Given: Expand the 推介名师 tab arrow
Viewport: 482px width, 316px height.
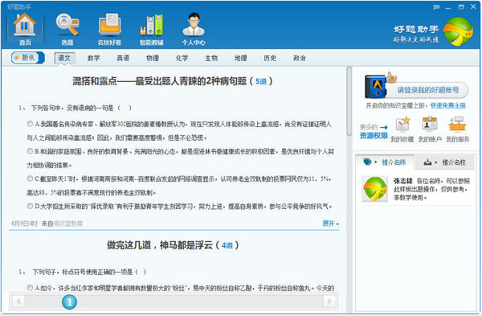Looking at the screenshot, I should pyautogui.click(x=376, y=162).
